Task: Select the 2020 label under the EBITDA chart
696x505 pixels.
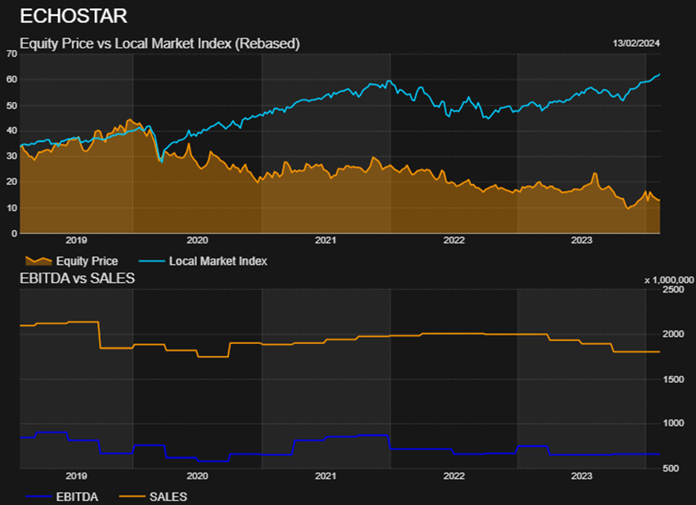Action: point(197,476)
